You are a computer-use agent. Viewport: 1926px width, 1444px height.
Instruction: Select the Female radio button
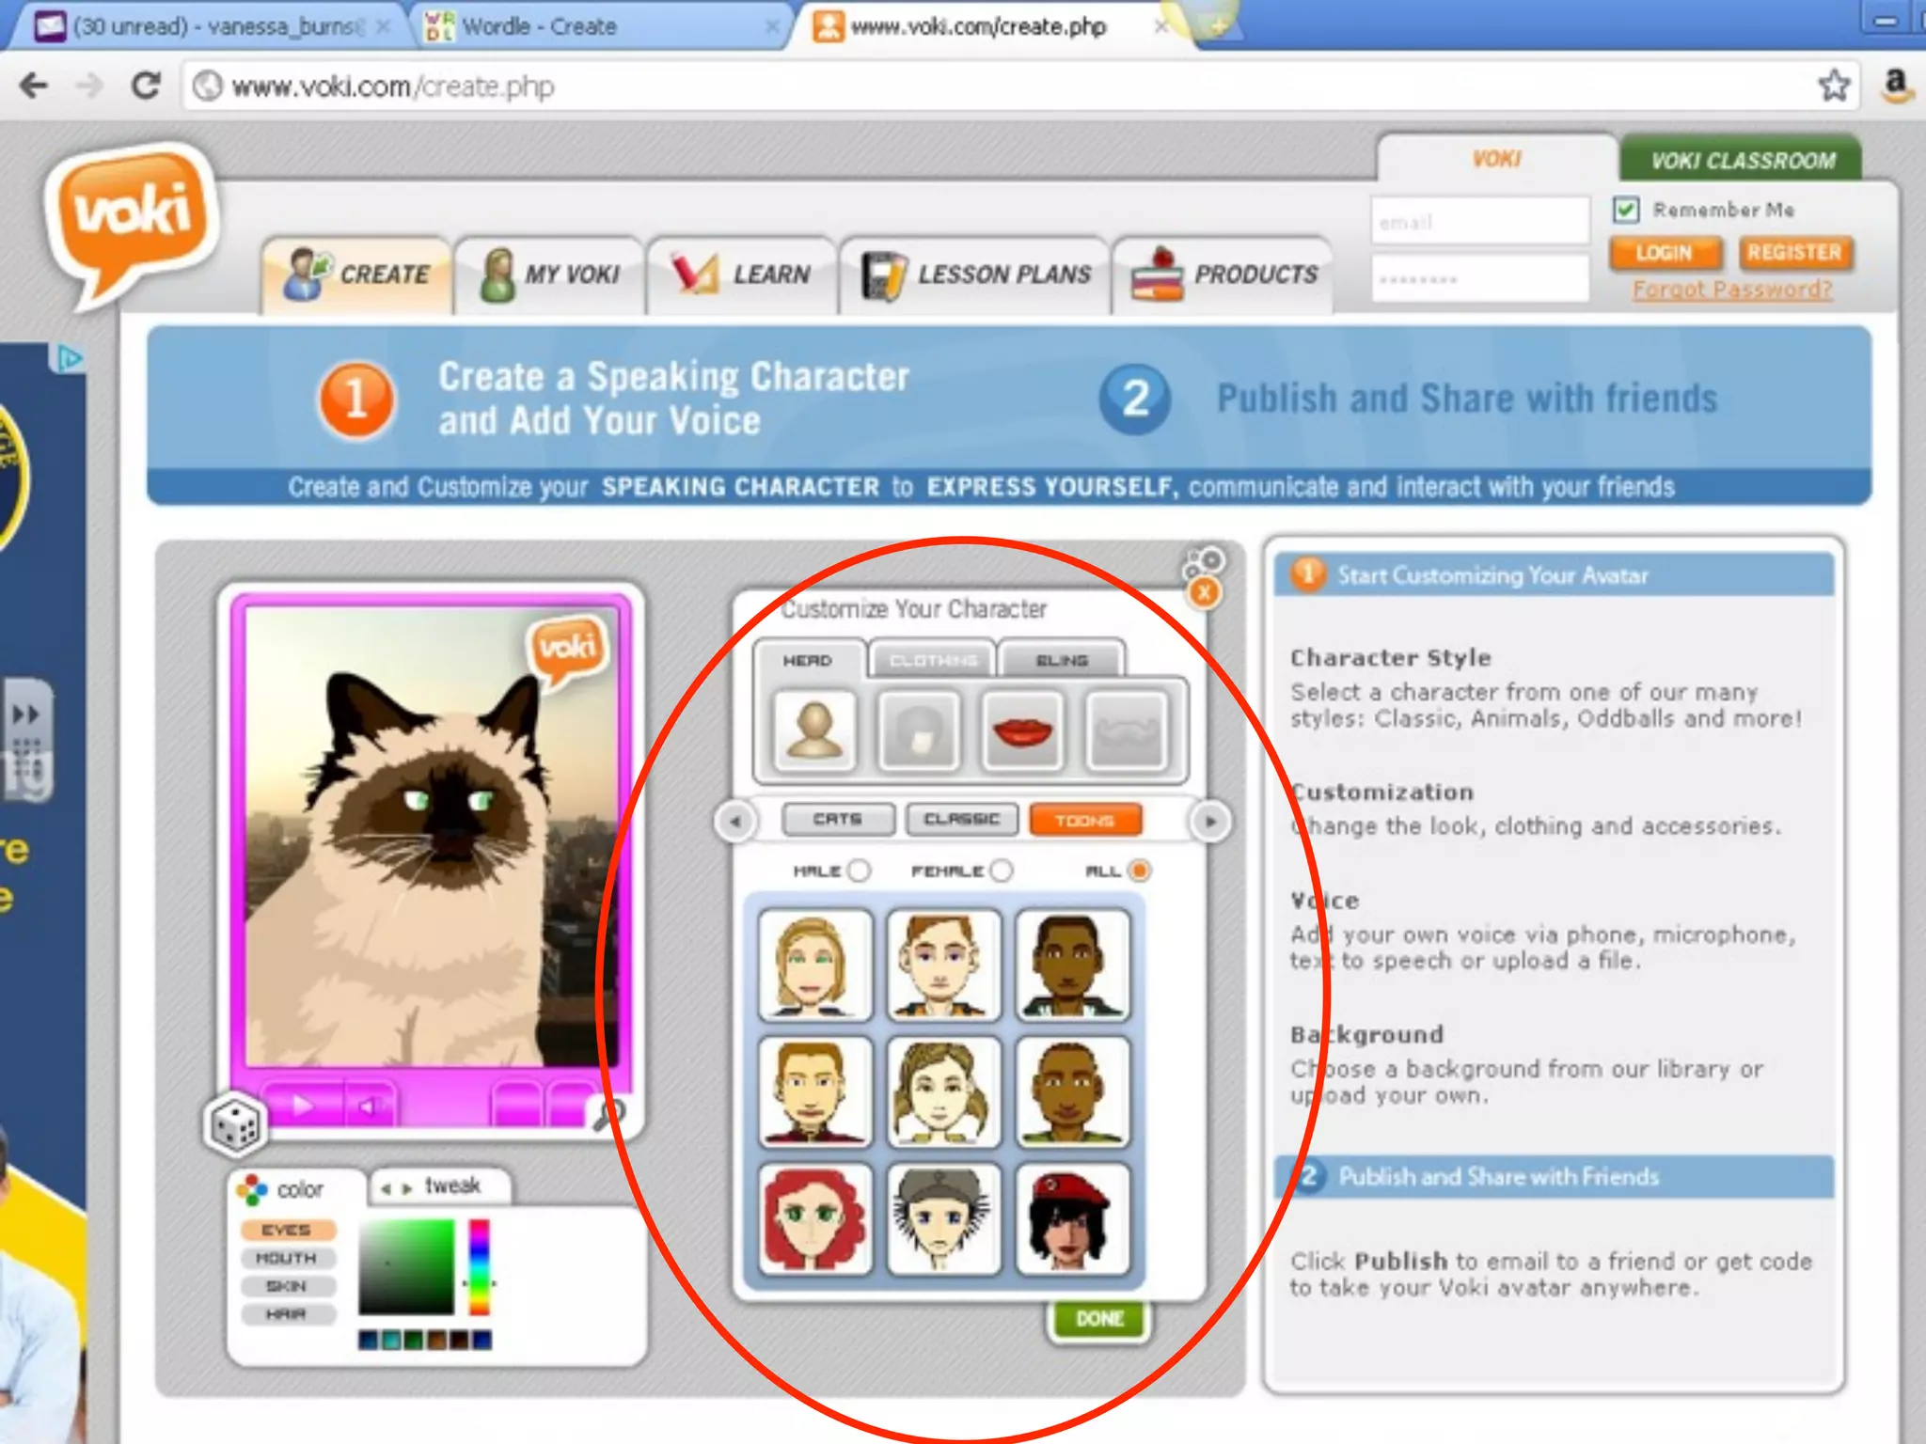click(x=1002, y=871)
